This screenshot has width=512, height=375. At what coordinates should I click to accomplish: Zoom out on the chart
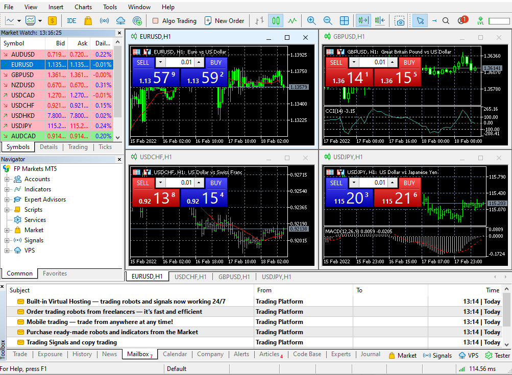(328, 21)
